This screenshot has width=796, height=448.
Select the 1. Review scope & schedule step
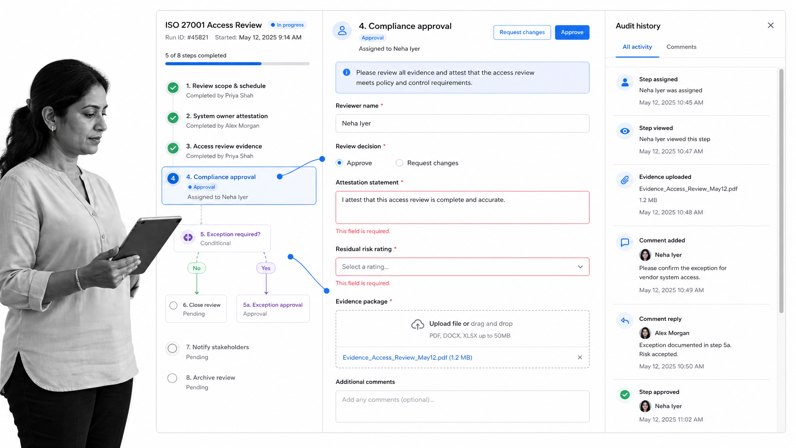tap(216, 90)
